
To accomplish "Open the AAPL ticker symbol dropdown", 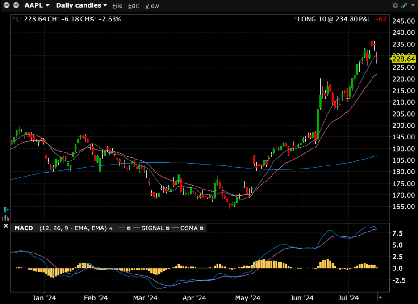I will pyautogui.click(x=37, y=5).
